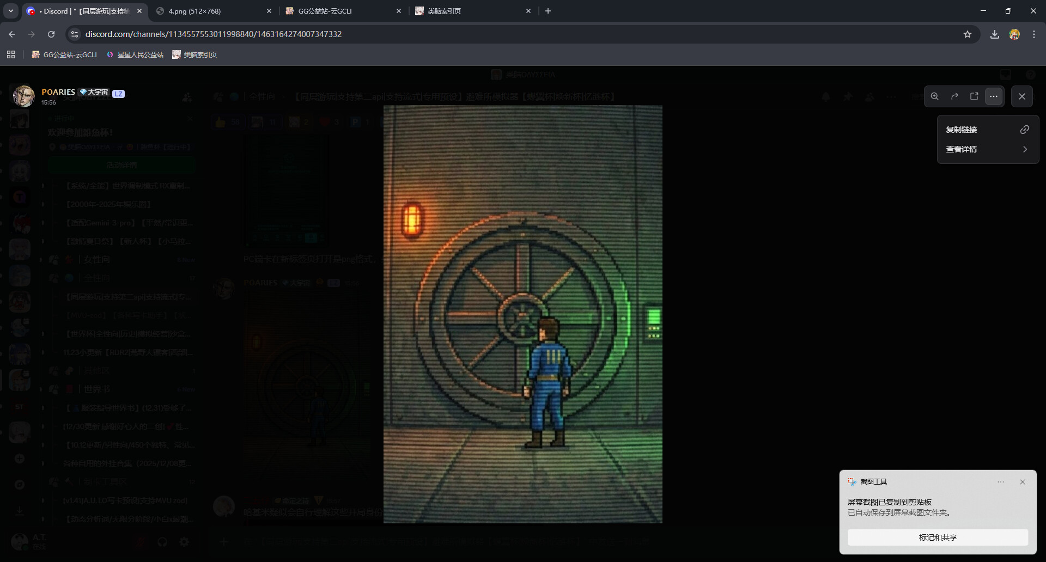Viewport: 1046px width, 562px height.
Task: Open the apps grid in bookmarks bar
Action: coord(11,54)
